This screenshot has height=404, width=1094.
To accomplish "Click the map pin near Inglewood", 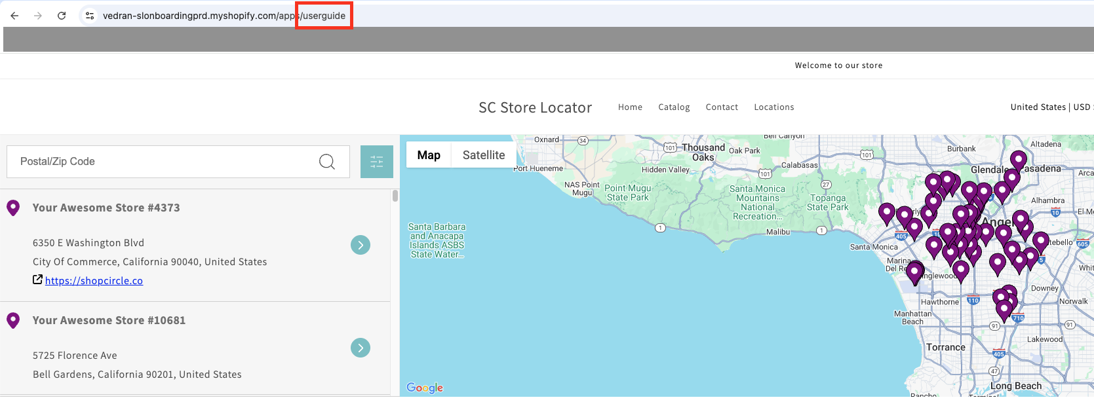I will tap(961, 272).
